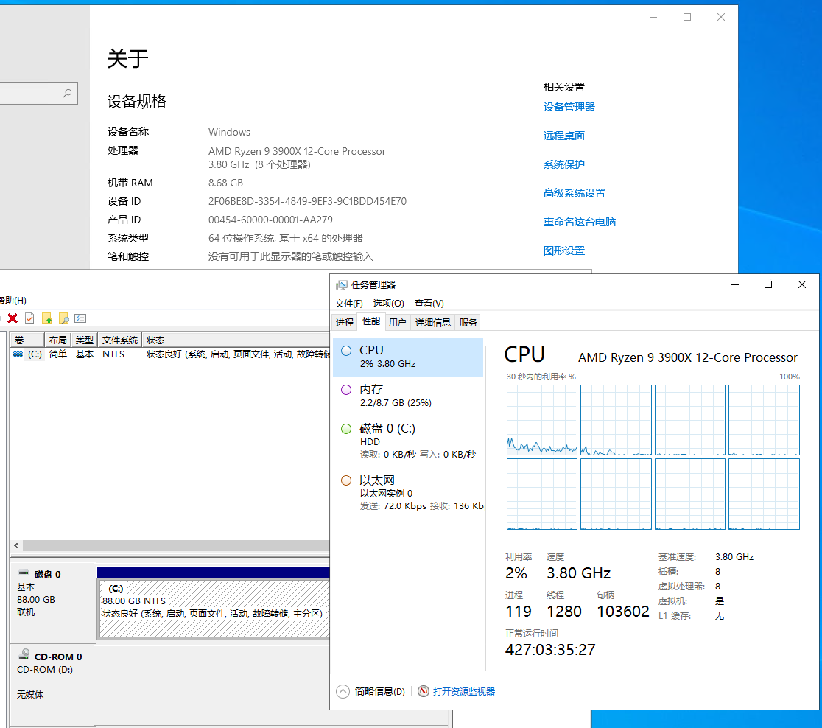Screen dimensions: 822x728
Task: Click the threads count 1280
Action: pos(564,612)
